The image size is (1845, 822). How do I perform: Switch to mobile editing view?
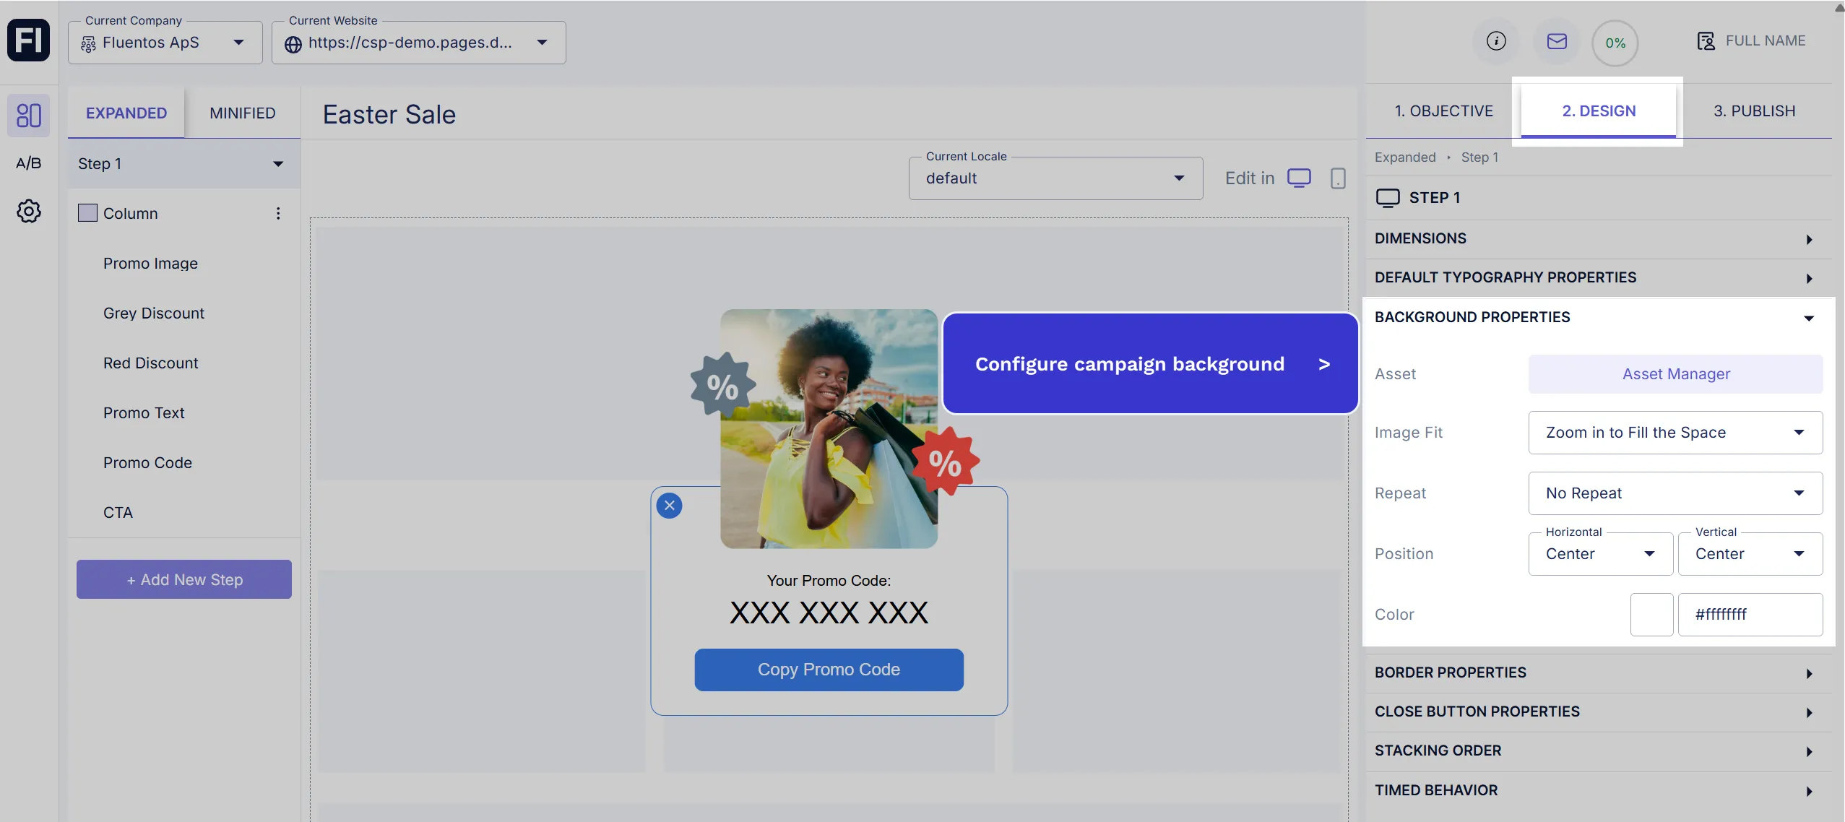1338,178
